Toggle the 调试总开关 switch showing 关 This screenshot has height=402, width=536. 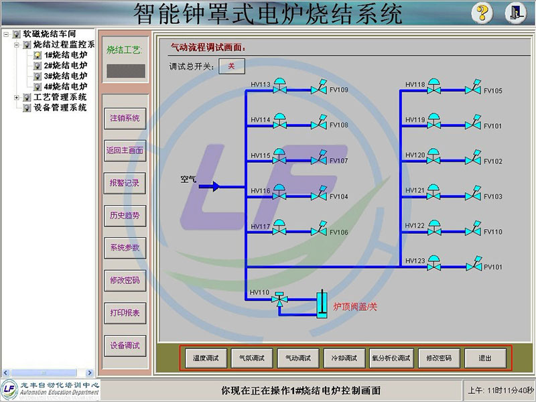(231, 66)
